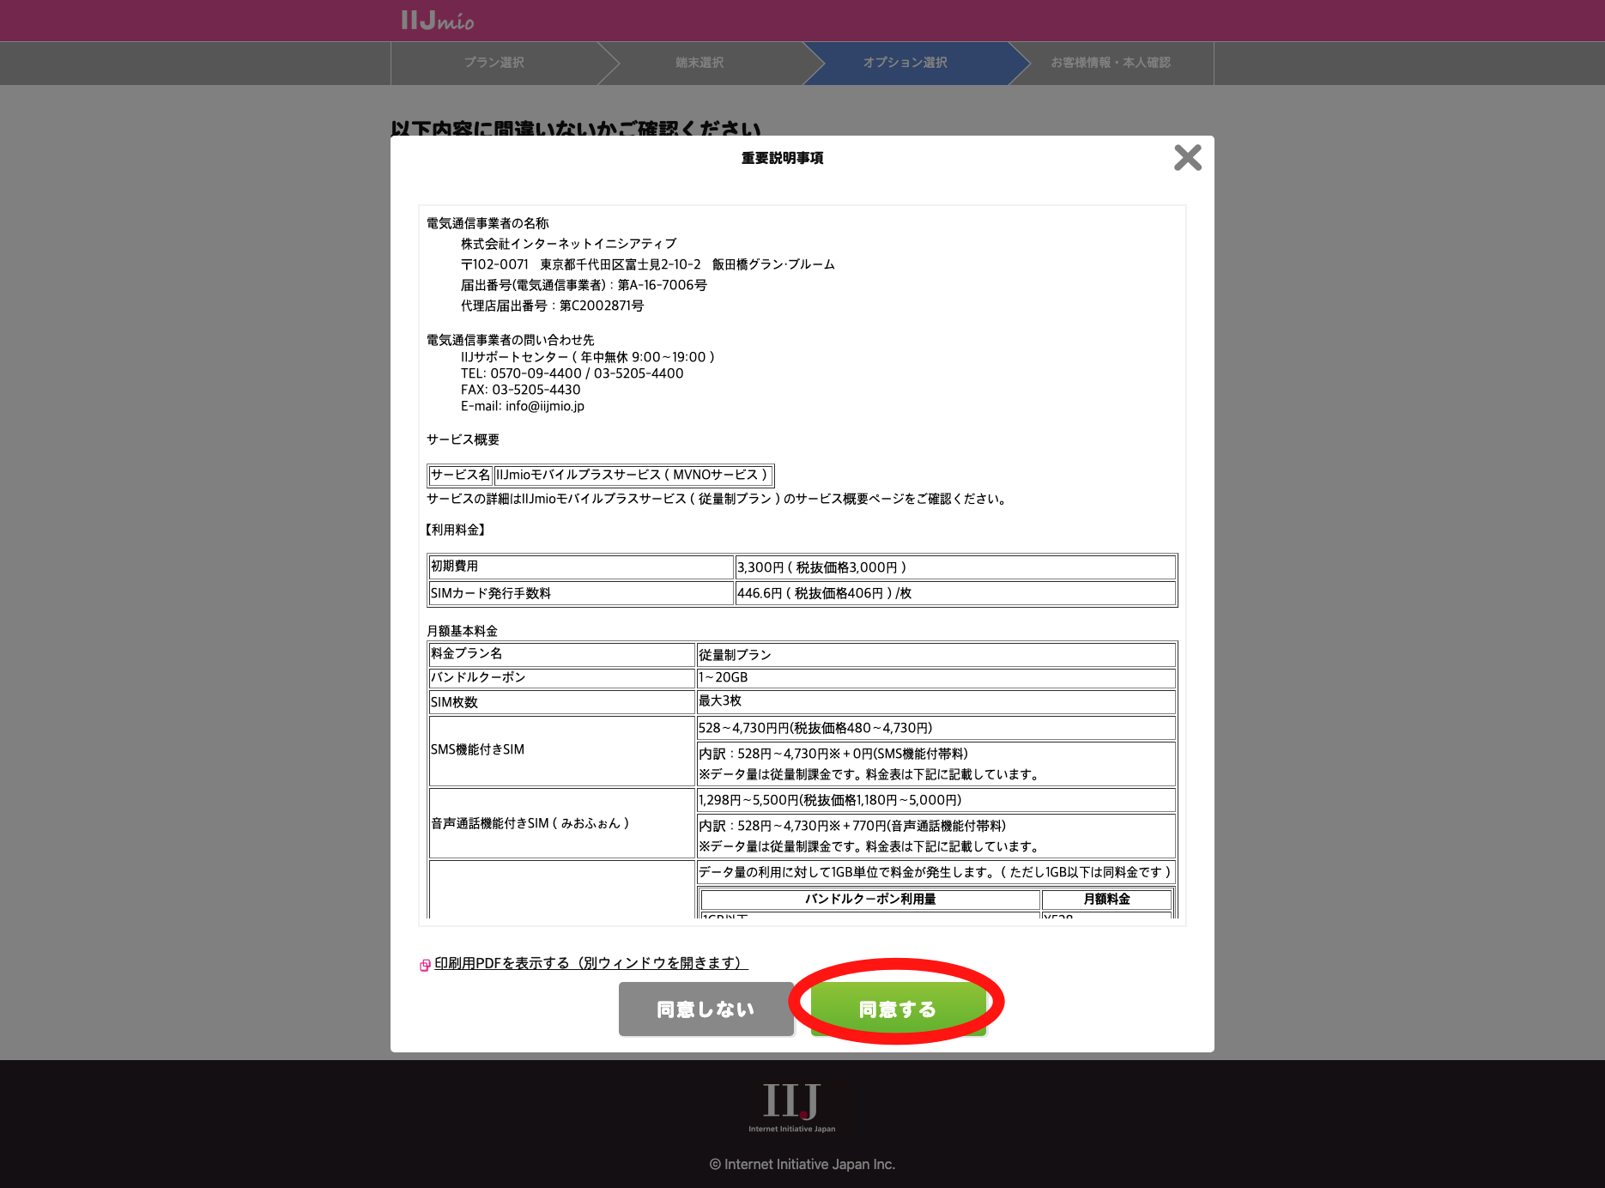1605x1188 pixels.
Task: Click the TEL: 0570-09-4400 line
Action: [x=572, y=373]
